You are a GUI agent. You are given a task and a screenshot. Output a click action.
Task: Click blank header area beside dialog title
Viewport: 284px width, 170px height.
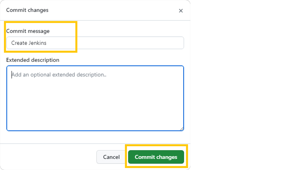point(111,10)
